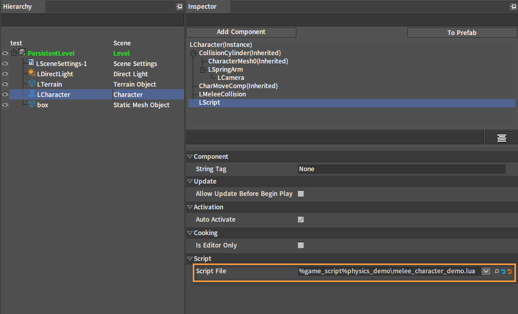This screenshot has width=518, height=314.
Task: Click the cube icon next to box
Action: pos(32,104)
